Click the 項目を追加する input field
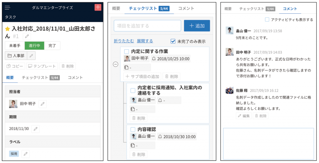319x163 pixels. pyautogui.click(x=147, y=26)
